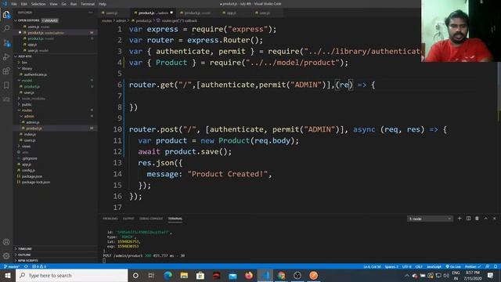Open the Extensions view
Screen dimensions: 501x282
6,71
